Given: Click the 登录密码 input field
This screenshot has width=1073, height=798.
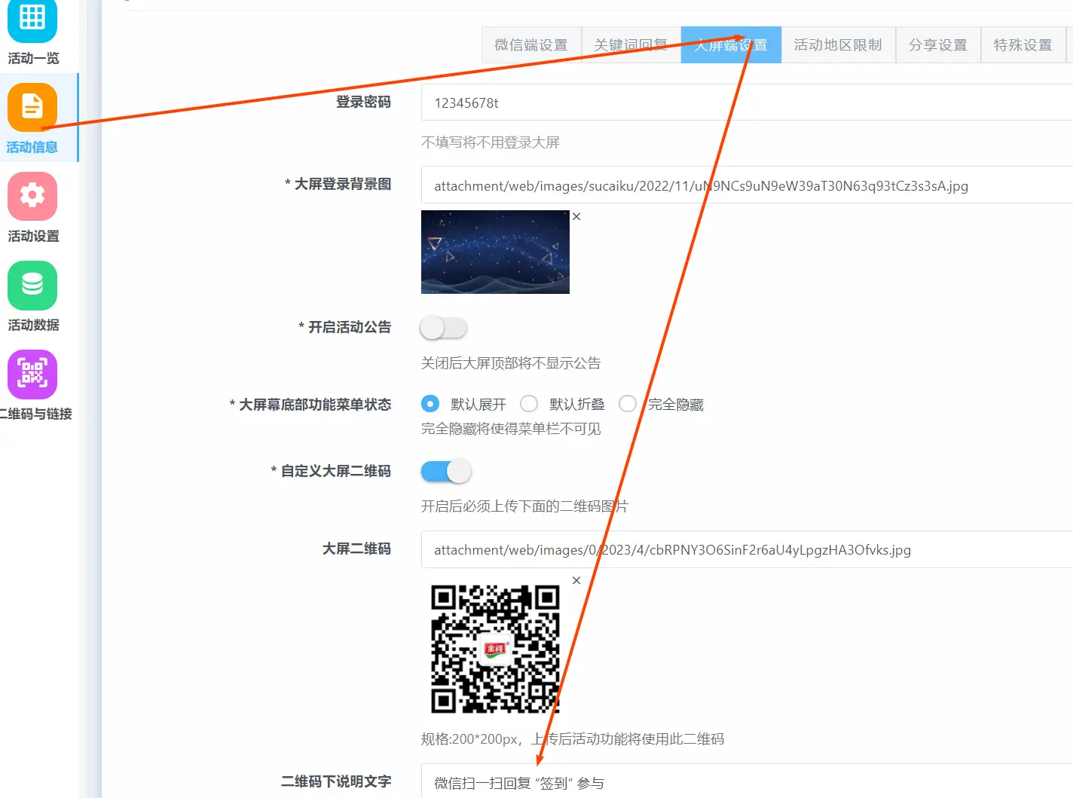Looking at the screenshot, I should (x=746, y=102).
